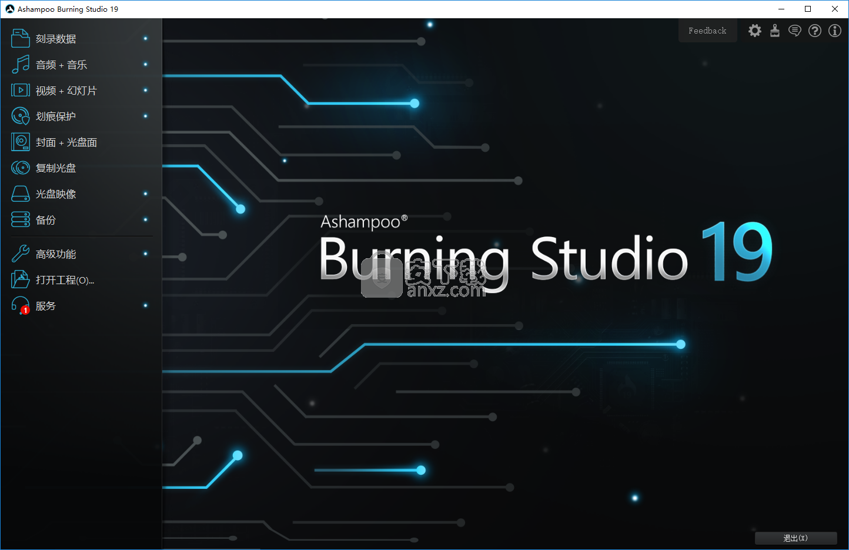
Task: Maximize the Burning Studio window
Action: pyautogui.click(x=808, y=9)
